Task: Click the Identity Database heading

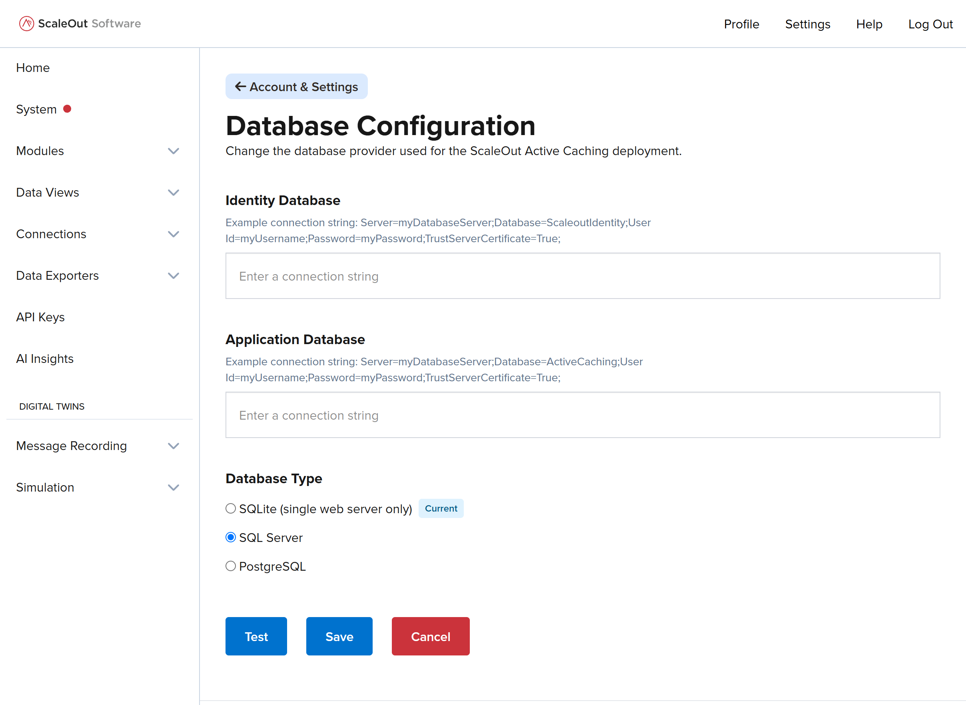Action: [x=283, y=200]
